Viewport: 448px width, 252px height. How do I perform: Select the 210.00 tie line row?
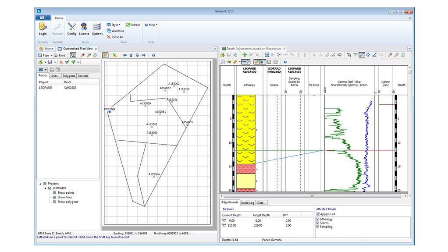267,226
